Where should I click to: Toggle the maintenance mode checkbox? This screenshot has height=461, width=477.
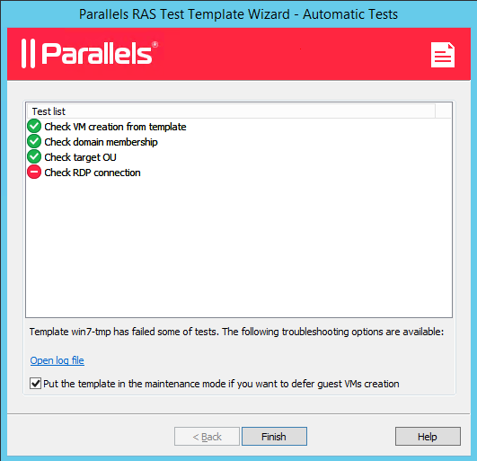pos(36,383)
